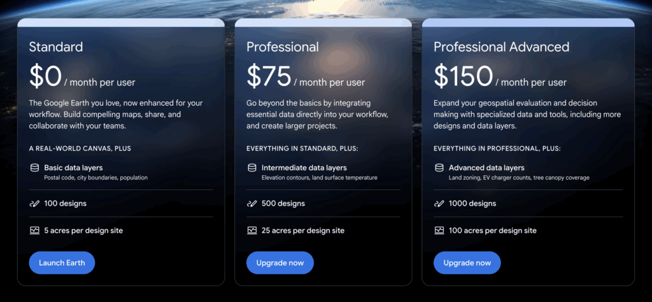Click Upgrade now under Professional plan

click(280, 262)
